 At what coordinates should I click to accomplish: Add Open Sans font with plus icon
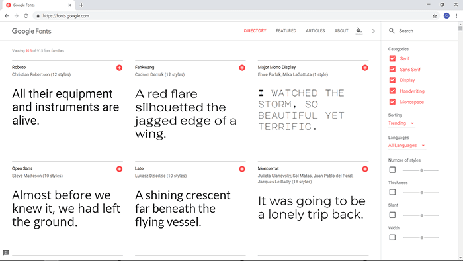pyautogui.click(x=119, y=169)
